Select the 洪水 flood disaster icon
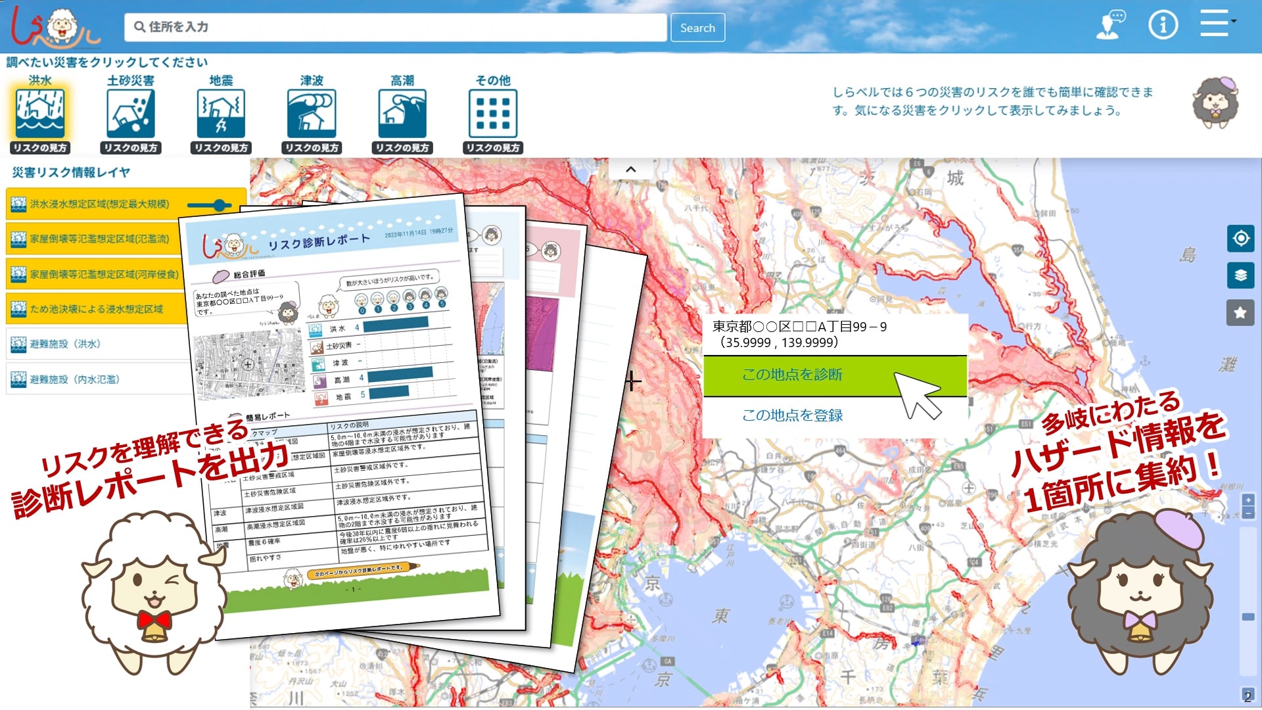The image size is (1262, 710). 40,114
